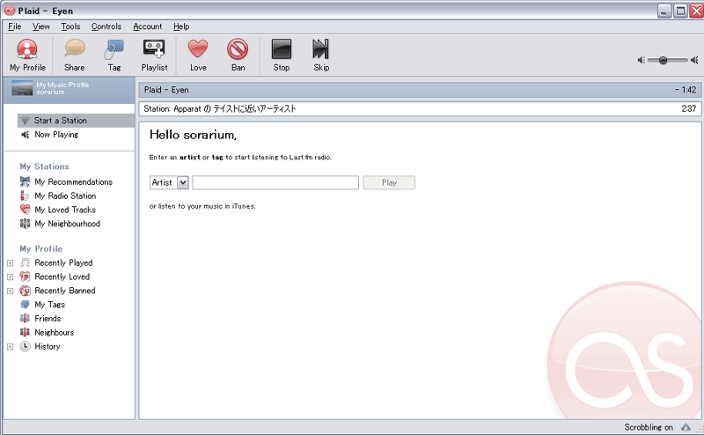Click the Share speech bubble icon
This screenshot has width=704, height=435.
[75, 48]
